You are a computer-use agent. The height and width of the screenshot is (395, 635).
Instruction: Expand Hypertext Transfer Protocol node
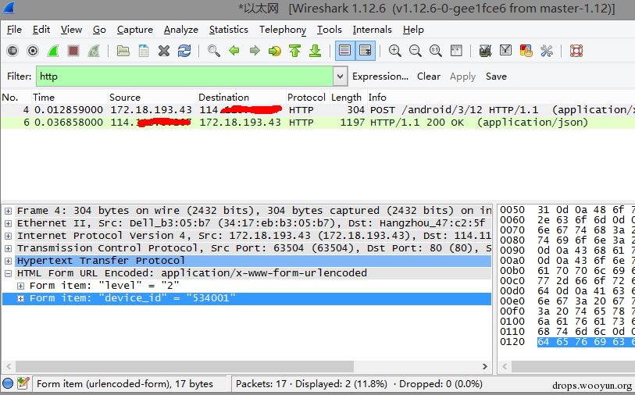(x=8, y=261)
